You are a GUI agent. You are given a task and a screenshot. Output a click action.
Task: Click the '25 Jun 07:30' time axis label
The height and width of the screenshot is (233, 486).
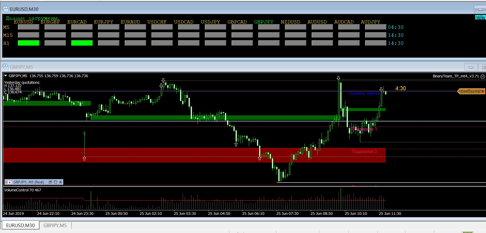pyautogui.click(x=287, y=214)
